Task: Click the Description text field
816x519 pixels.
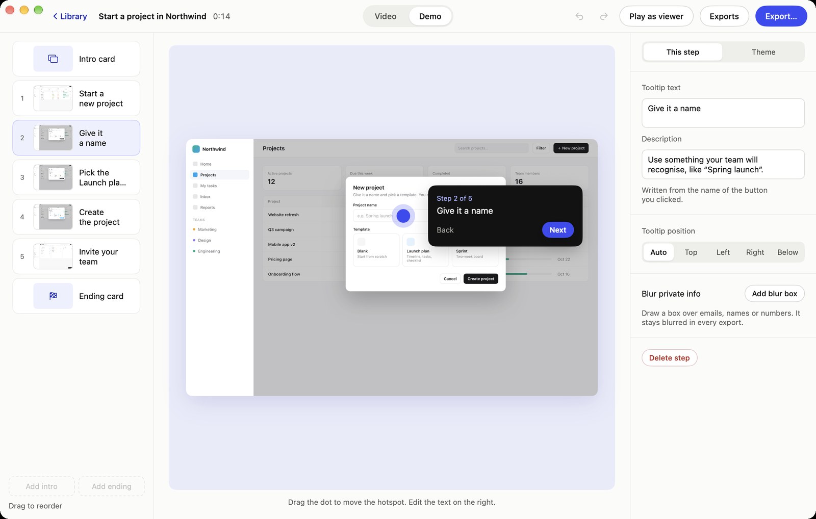Action: (723, 164)
